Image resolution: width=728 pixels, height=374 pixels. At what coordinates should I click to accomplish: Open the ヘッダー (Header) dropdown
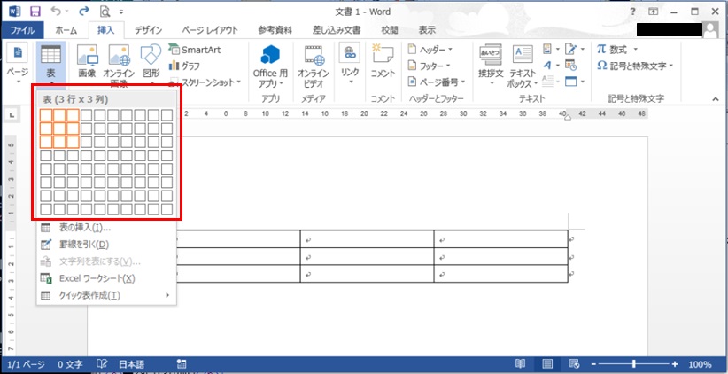coord(430,50)
